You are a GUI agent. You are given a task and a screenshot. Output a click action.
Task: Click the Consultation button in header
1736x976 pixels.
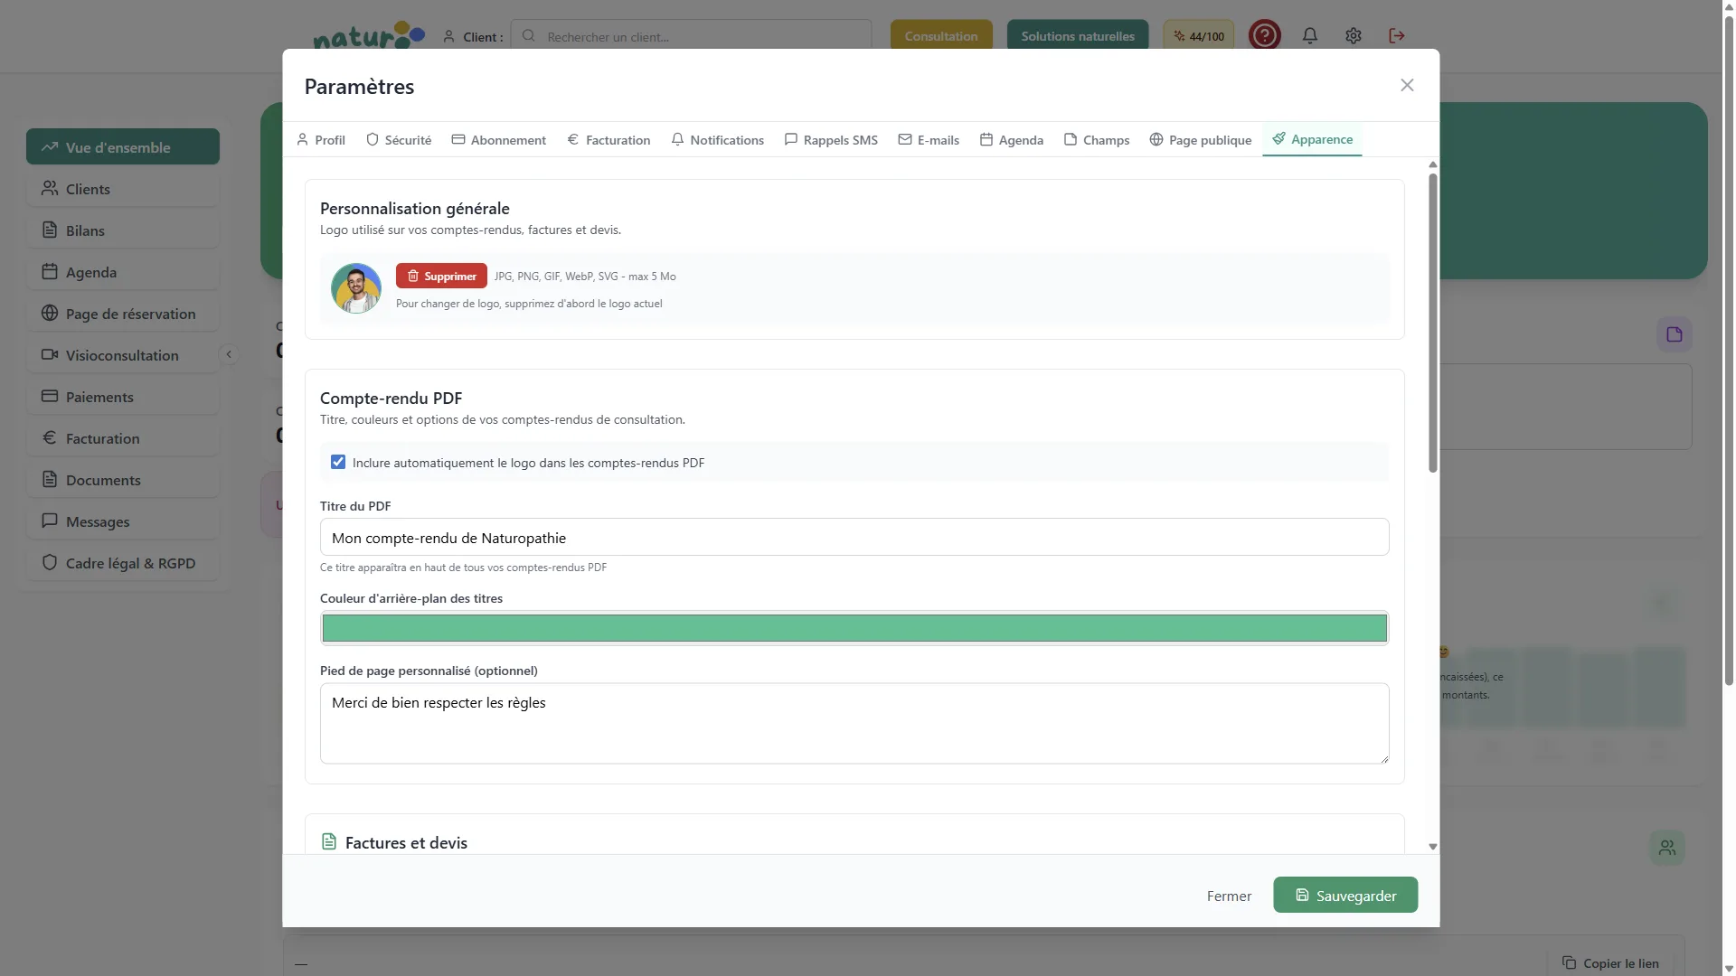[x=941, y=36]
